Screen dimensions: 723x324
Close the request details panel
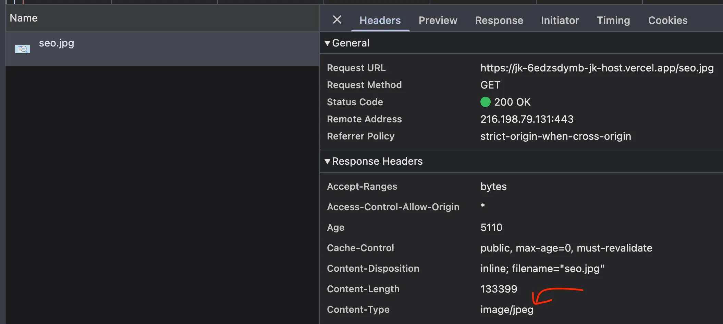(x=337, y=20)
